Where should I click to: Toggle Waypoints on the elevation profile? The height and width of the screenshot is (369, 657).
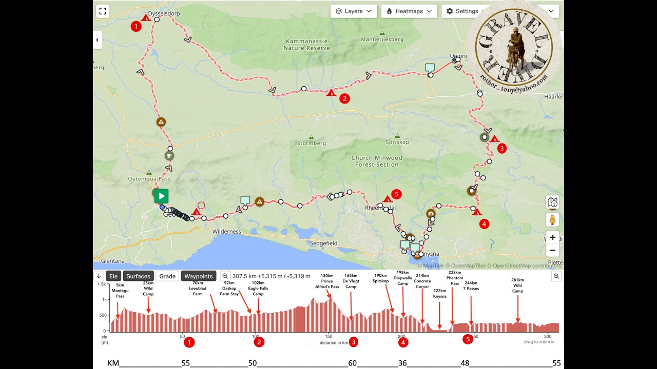point(199,276)
